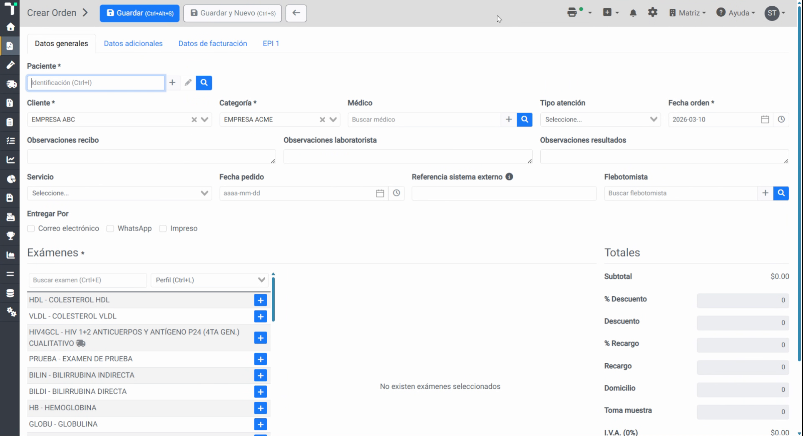Check the WhatsApp delivery checkbox

(x=110, y=228)
